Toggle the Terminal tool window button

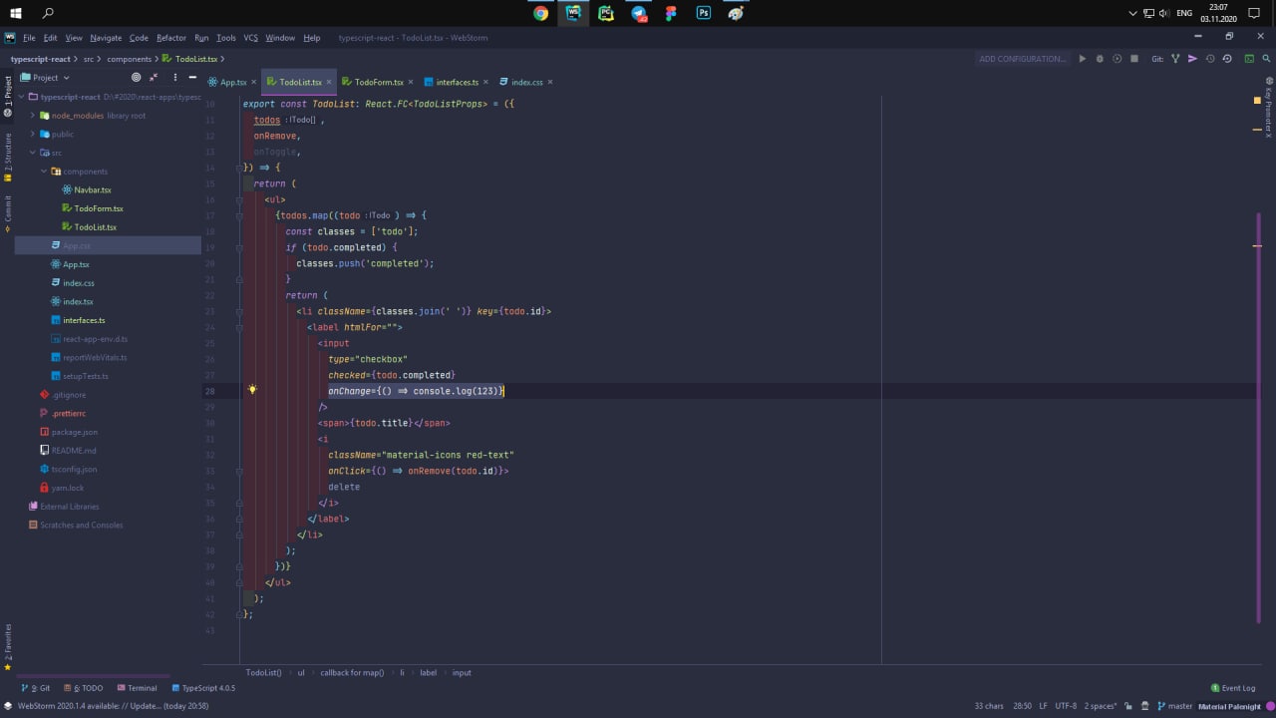[x=137, y=688]
